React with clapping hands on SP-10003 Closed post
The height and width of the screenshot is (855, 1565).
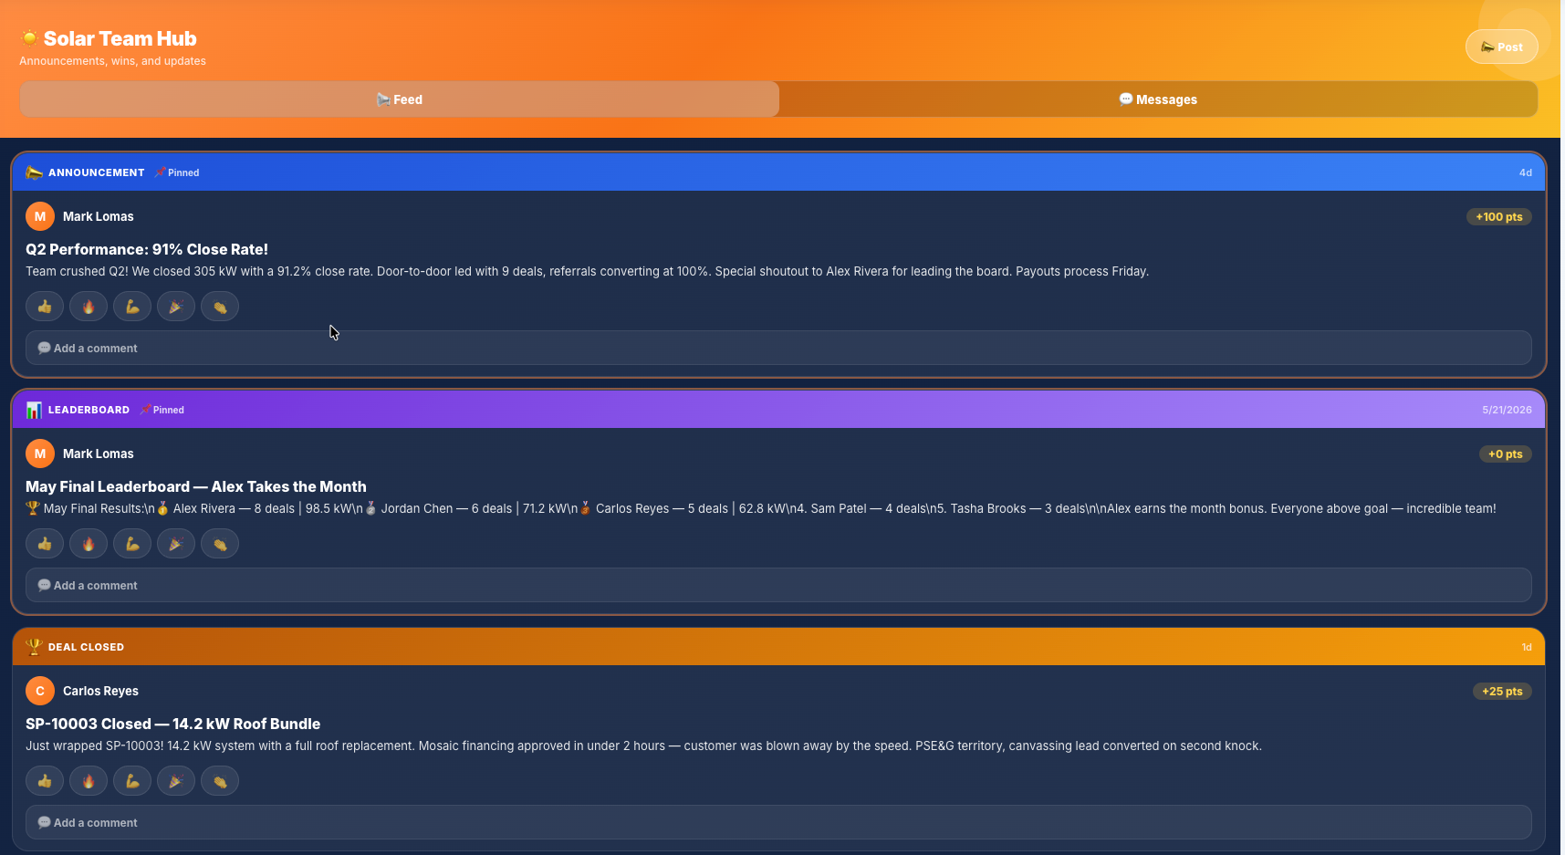point(220,781)
